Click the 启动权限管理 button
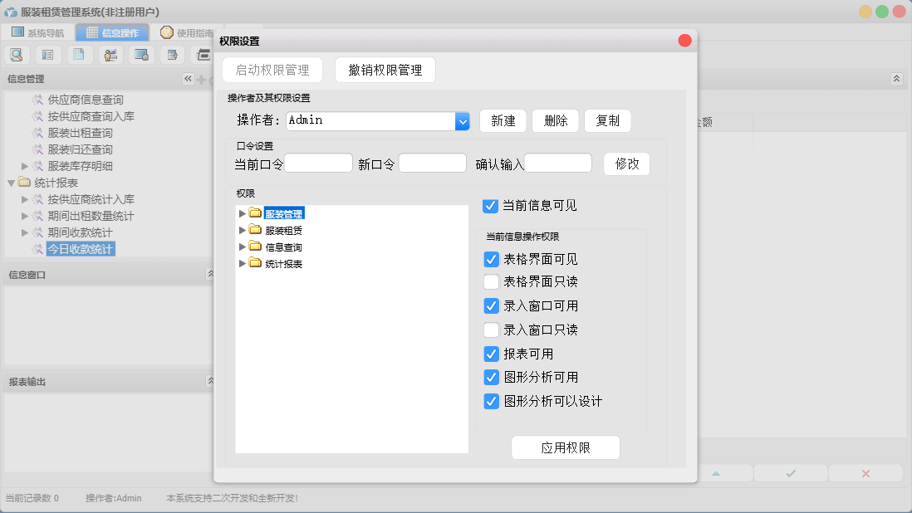 pos(272,71)
